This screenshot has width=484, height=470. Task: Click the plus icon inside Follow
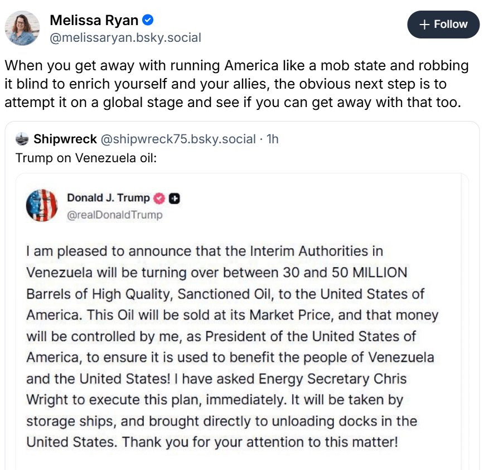point(425,25)
